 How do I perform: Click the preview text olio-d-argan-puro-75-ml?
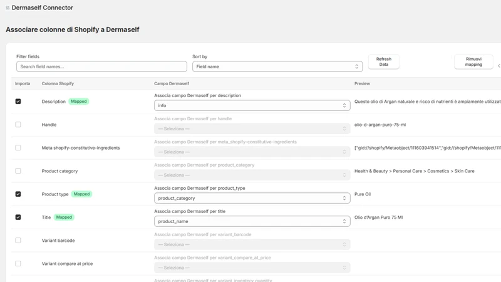pyautogui.click(x=380, y=125)
